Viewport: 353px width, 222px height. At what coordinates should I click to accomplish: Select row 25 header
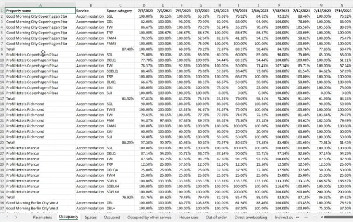click(x=2, y=142)
